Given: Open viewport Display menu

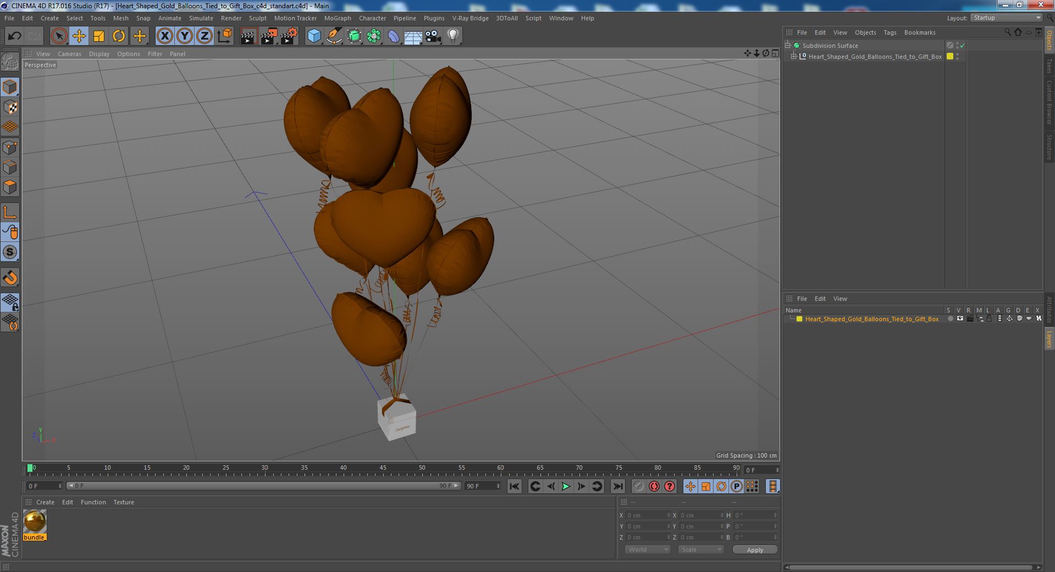Looking at the screenshot, I should point(99,54).
